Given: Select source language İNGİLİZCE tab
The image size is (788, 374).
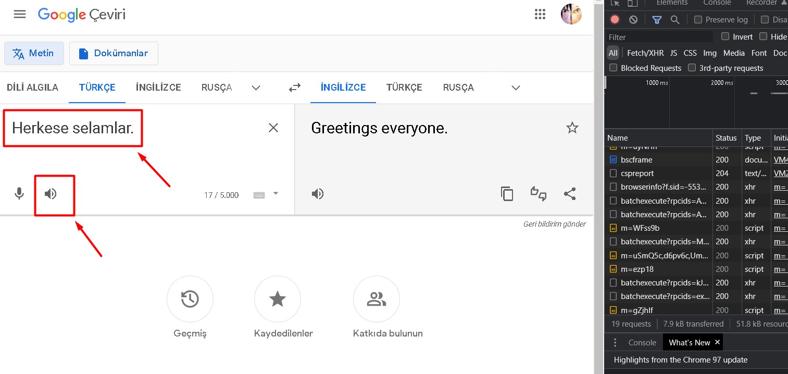Looking at the screenshot, I should tap(158, 88).
